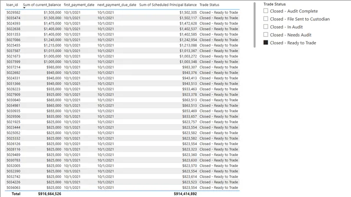Screen dimensions: 351x197
Task: Select loan_id 5028223
Action: (13, 89)
